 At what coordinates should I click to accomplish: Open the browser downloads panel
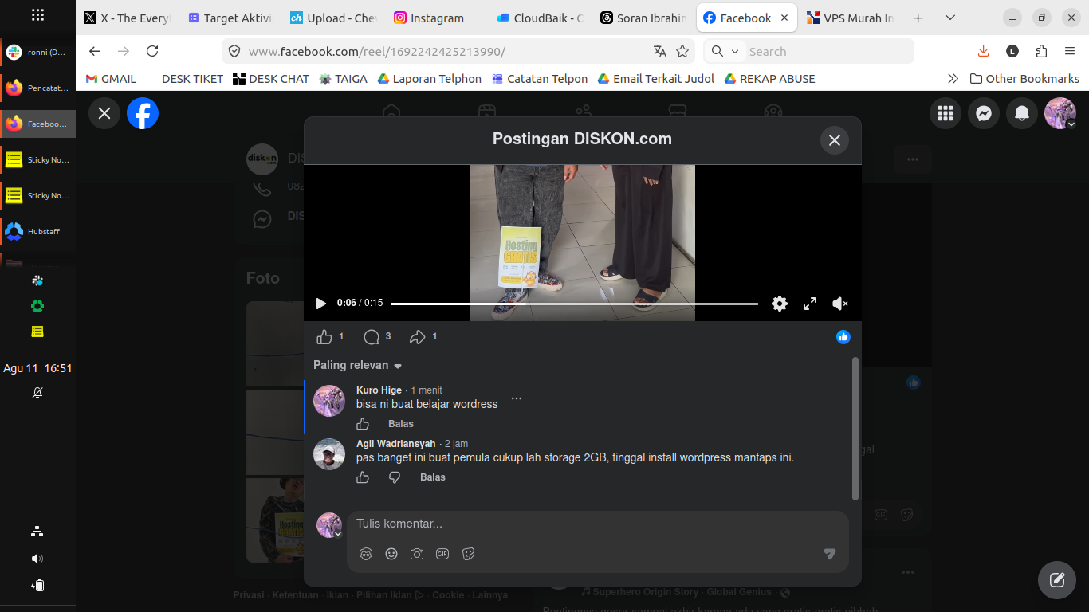(x=983, y=51)
